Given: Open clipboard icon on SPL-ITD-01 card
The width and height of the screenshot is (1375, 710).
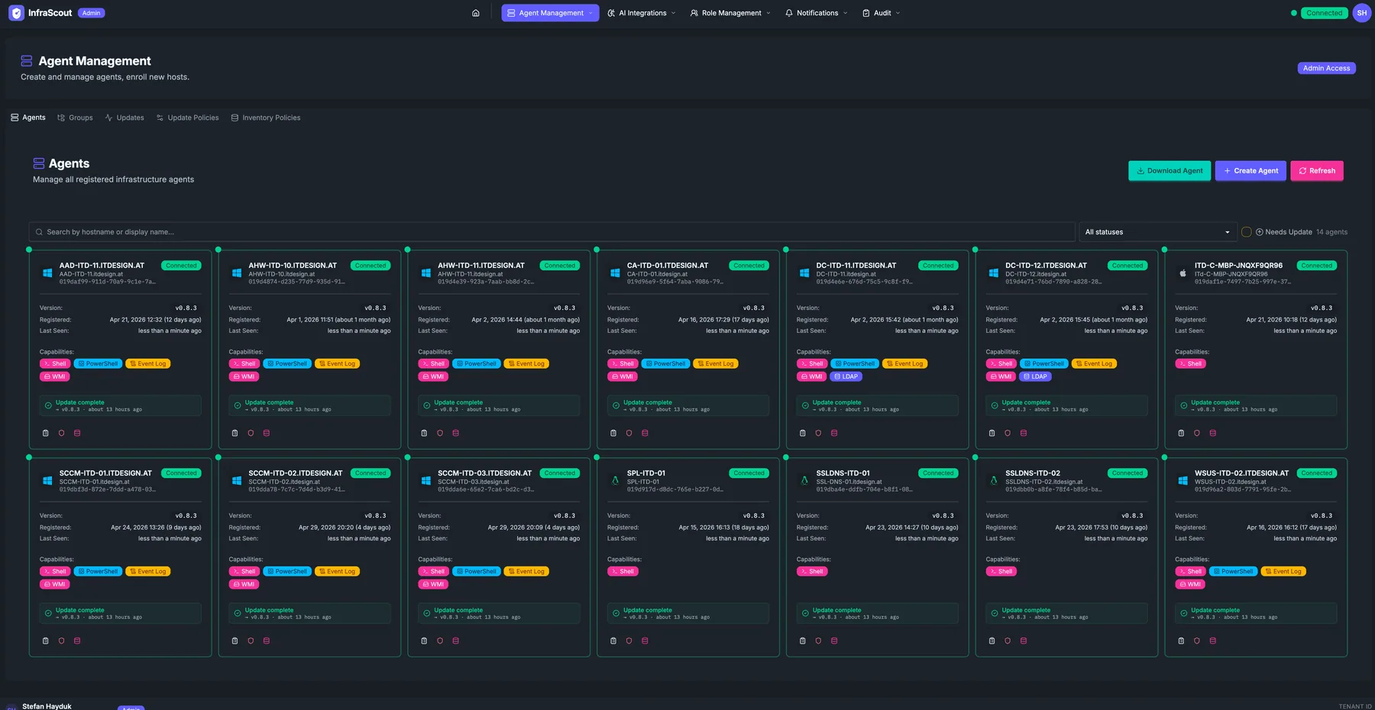Looking at the screenshot, I should (x=613, y=641).
